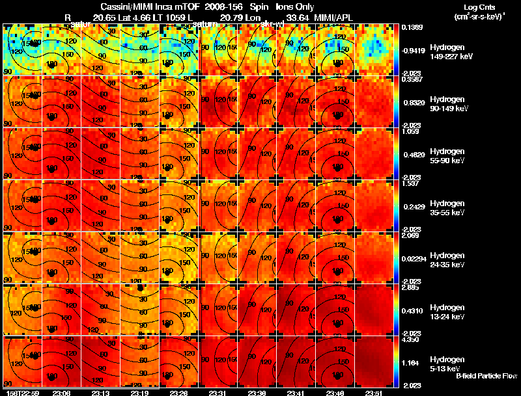Click the 'Hydrogen 55-90 keV' label
Screen dimensions: 521x396
[447, 156]
